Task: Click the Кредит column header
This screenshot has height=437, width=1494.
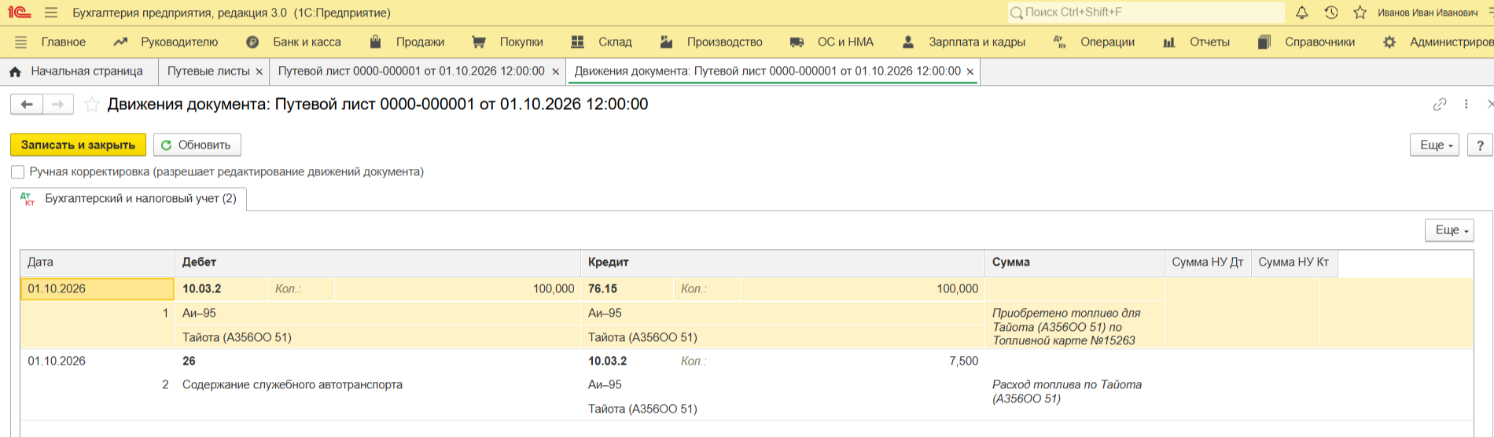Action: click(782, 263)
